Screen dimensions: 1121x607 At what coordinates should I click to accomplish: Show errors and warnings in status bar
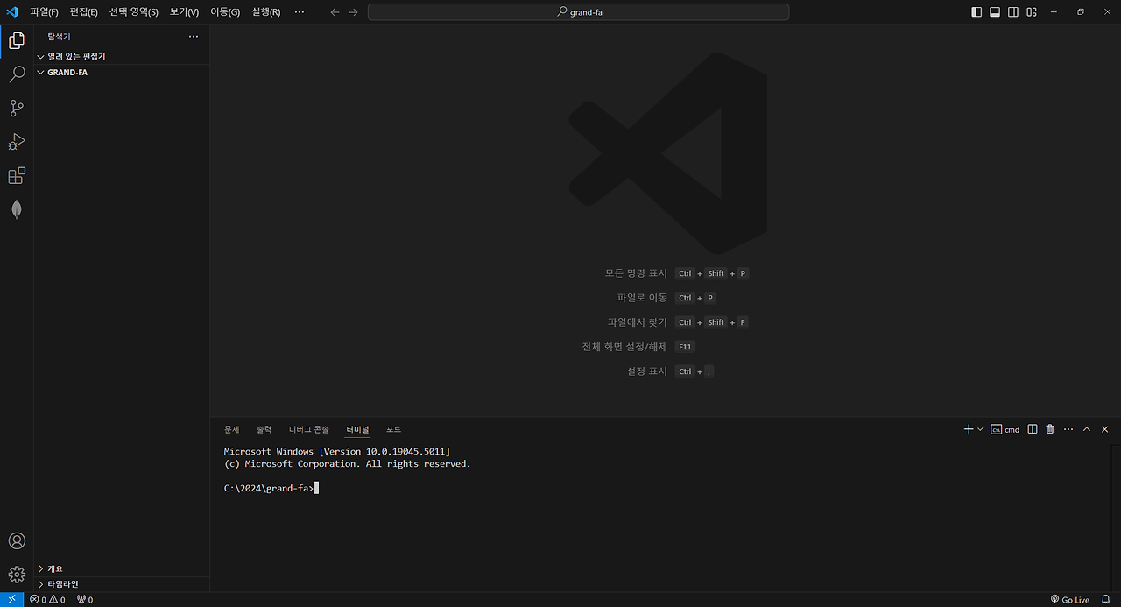pyautogui.click(x=47, y=600)
